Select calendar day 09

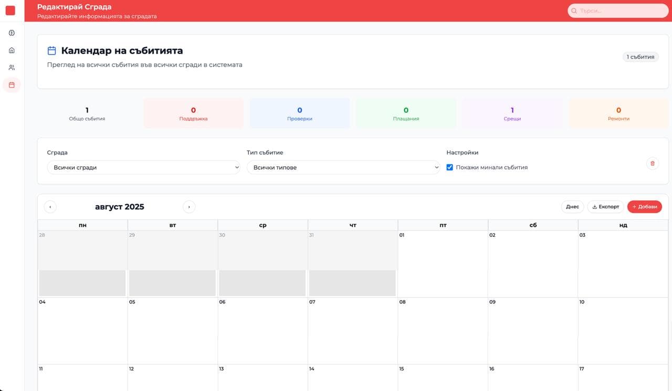click(x=533, y=331)
